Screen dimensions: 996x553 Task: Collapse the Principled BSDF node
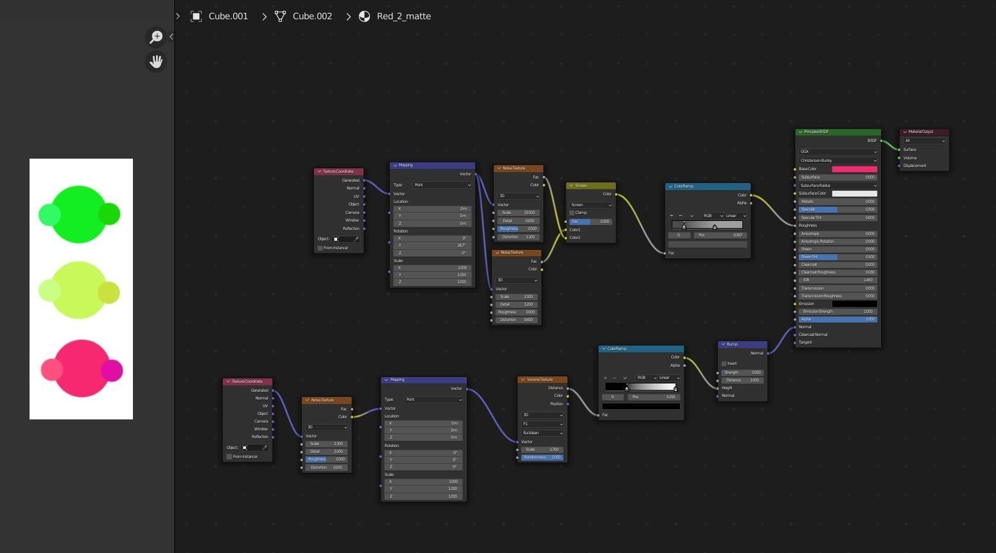pyautogui.click(x=800, y=132)
